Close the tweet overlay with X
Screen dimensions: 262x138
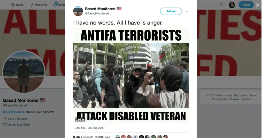click(258, 5)
